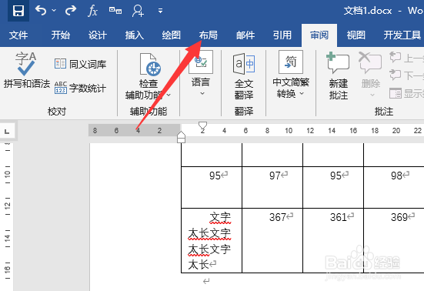Open 字数统计 word count
Image resolution: width=424 pixels, height=291 pixels.
[80, 88]
